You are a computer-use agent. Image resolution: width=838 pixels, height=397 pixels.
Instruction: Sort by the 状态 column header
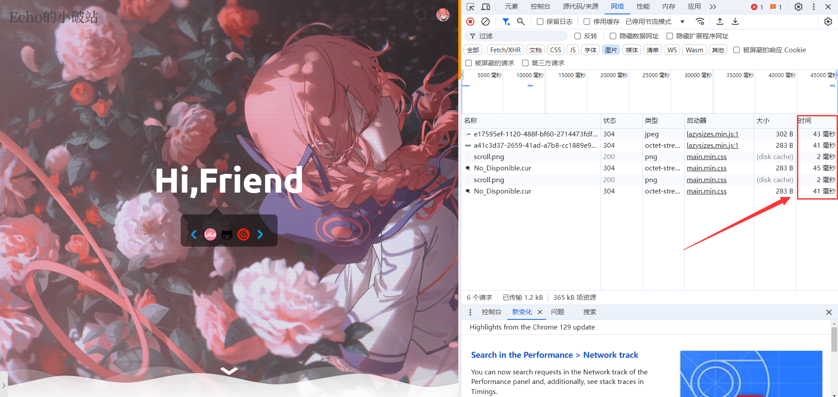[622, 121]
